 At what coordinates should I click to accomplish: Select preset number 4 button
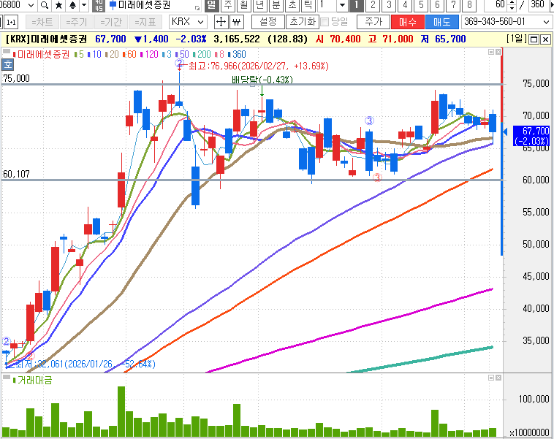pyautogui.click(x=405, y=5)
